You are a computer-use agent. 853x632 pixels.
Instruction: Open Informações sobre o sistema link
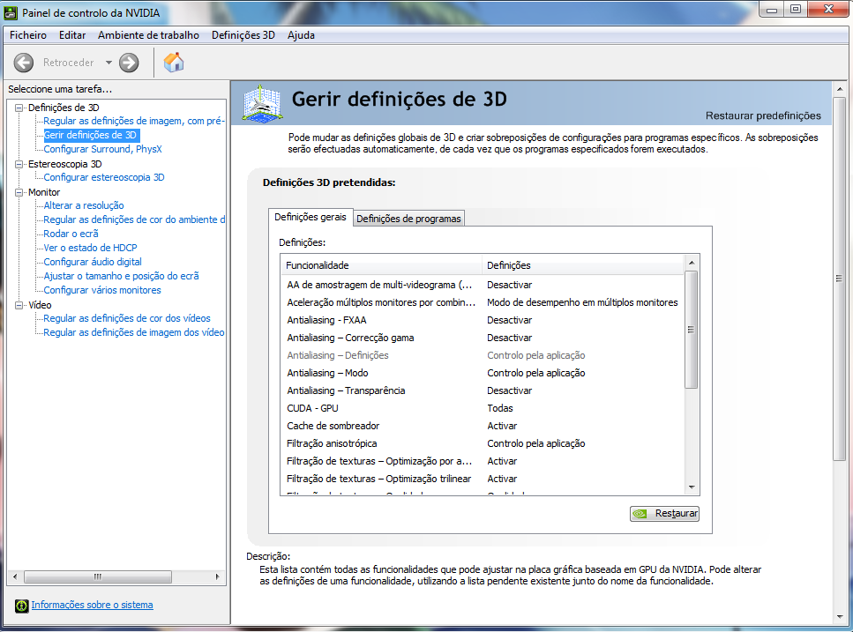[x=92, y=605]
